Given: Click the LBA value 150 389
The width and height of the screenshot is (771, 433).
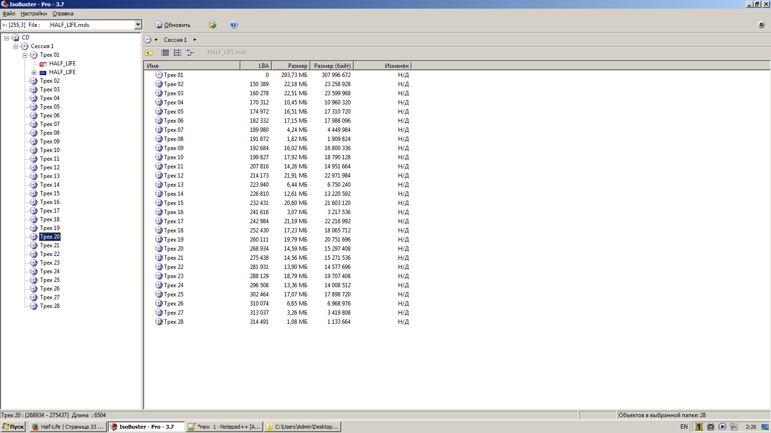Looking at the screenshot, I should 259,84.
